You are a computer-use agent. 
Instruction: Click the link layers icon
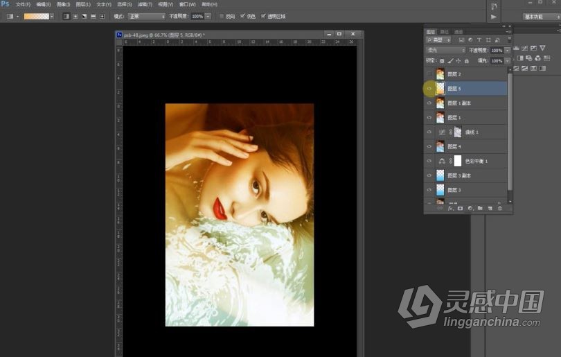click(440, 209)
